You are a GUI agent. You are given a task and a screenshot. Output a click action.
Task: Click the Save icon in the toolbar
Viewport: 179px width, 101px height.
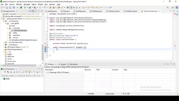tap(7, 8)
